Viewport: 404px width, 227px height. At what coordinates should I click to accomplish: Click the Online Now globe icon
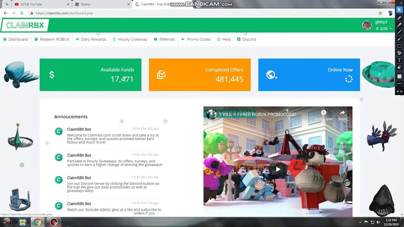click(271, 75)
